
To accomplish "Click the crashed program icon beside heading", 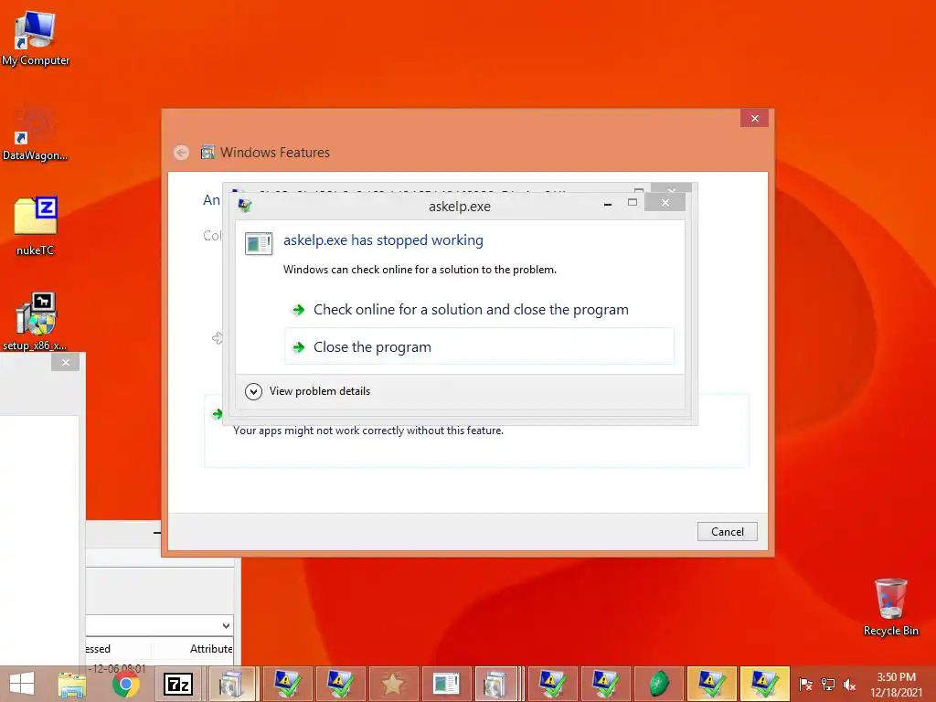I will click(259, 243).
